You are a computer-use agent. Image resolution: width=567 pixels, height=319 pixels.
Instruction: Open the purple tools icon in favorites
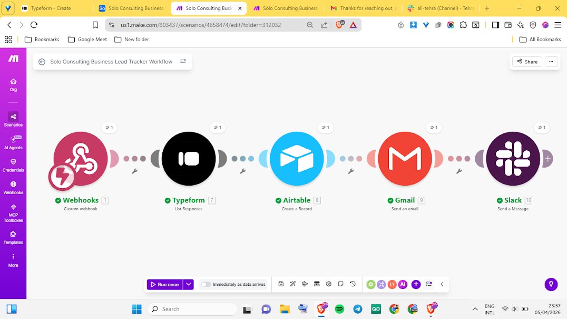[x=382, y=284]
